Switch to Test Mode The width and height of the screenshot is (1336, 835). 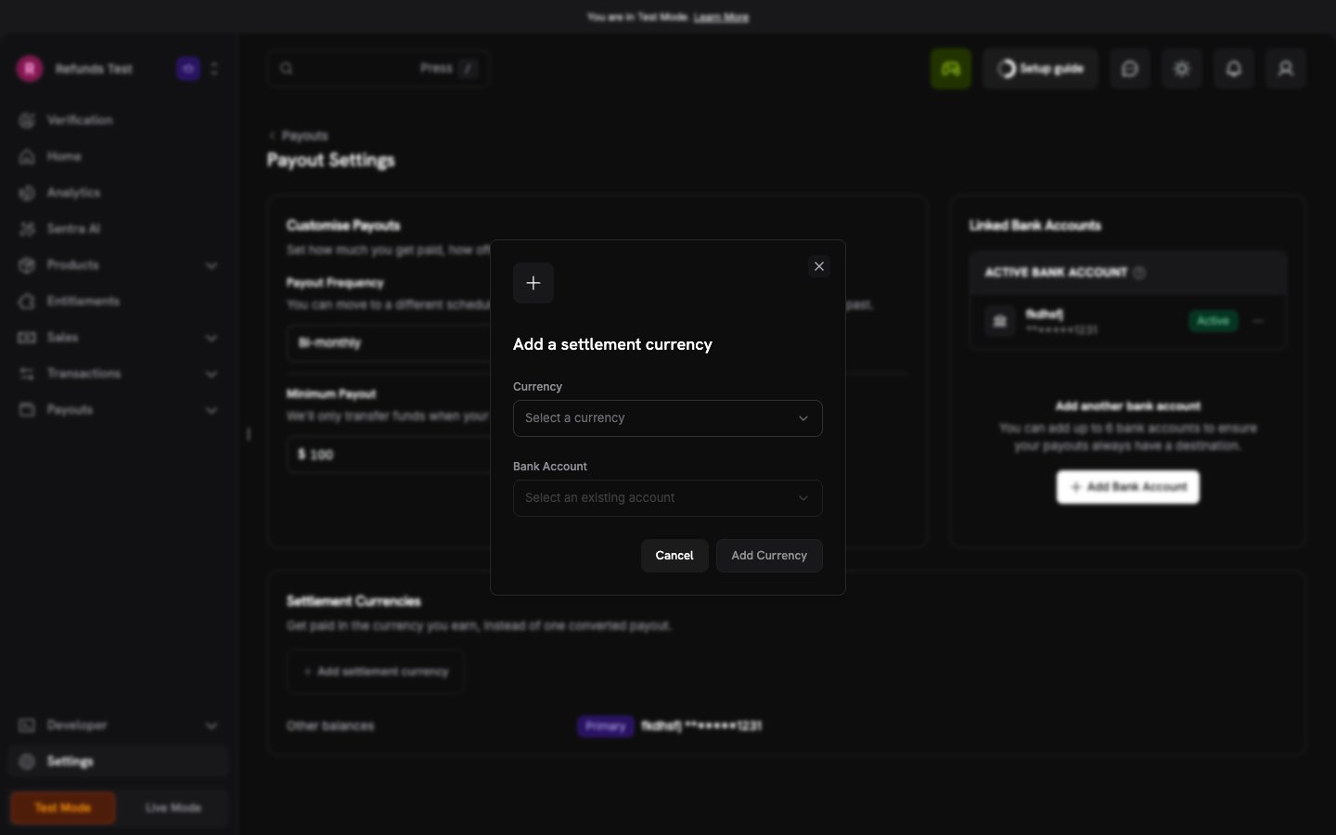[63, 808]
